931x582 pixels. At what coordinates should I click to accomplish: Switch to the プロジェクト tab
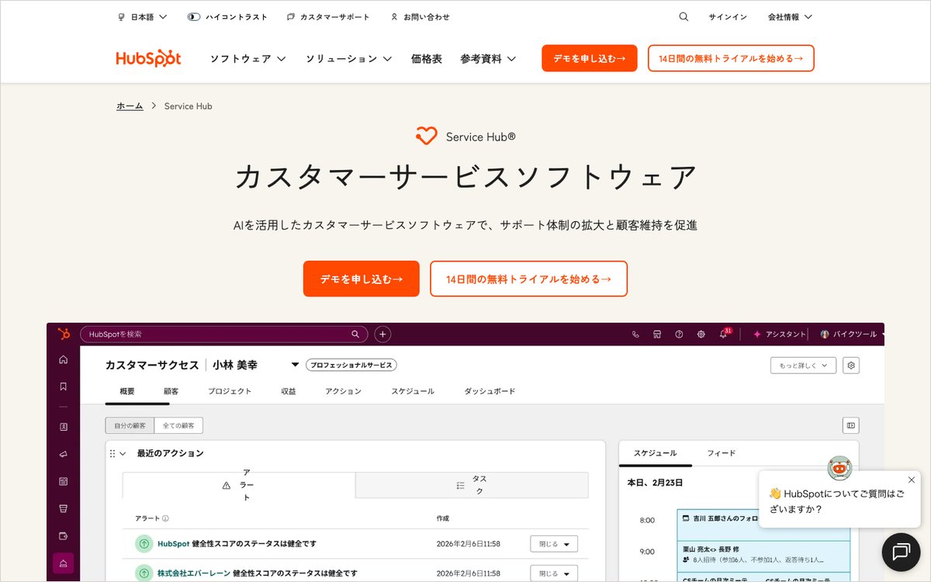tap(230, 391)
